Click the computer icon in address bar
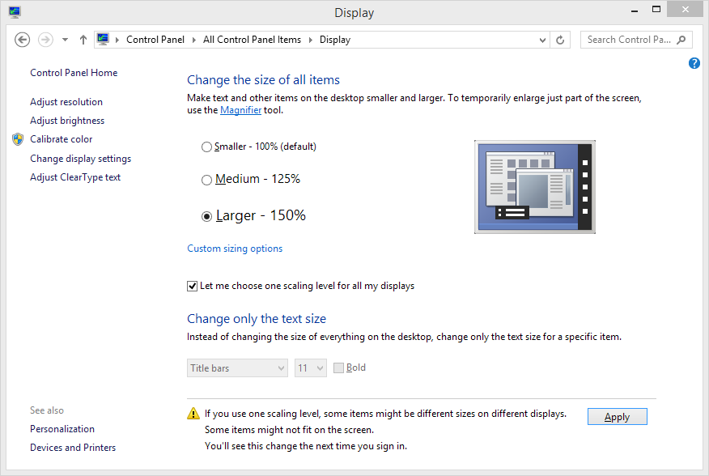Image resolution: width=709 pixels, height=476 pixels. [x=103, y=40]
